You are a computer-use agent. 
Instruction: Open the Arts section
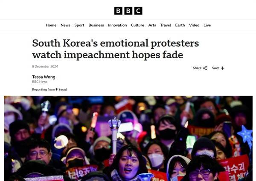(152, 25)
